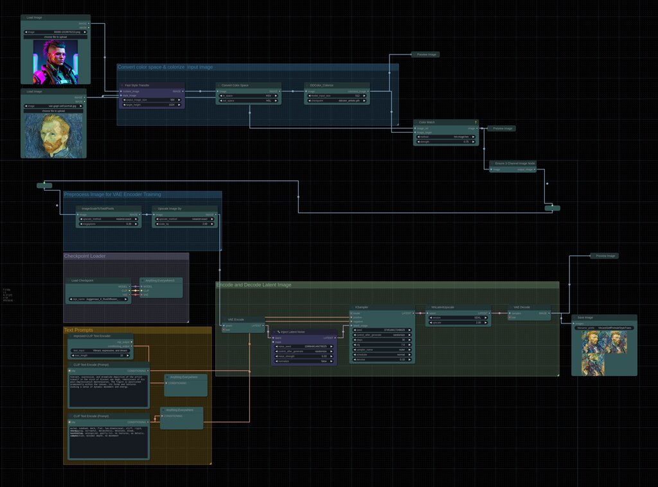Collapse the Load Image node with Van Gogh portrait

point(24,91)
